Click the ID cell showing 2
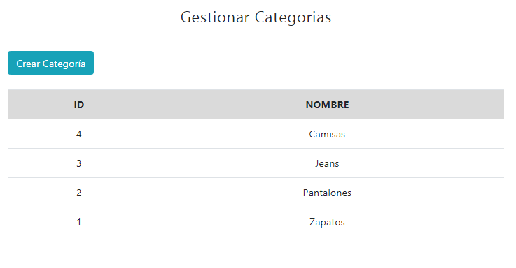 [x=79, y=193]
